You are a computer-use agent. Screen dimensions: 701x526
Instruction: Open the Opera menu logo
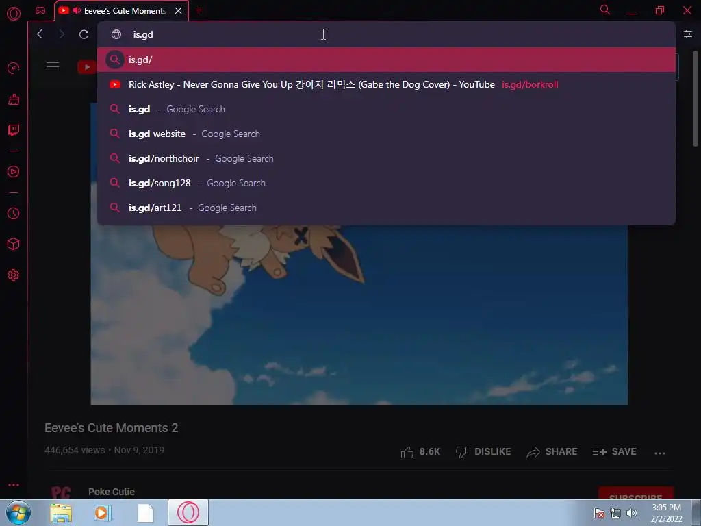[x=14, y=14]
